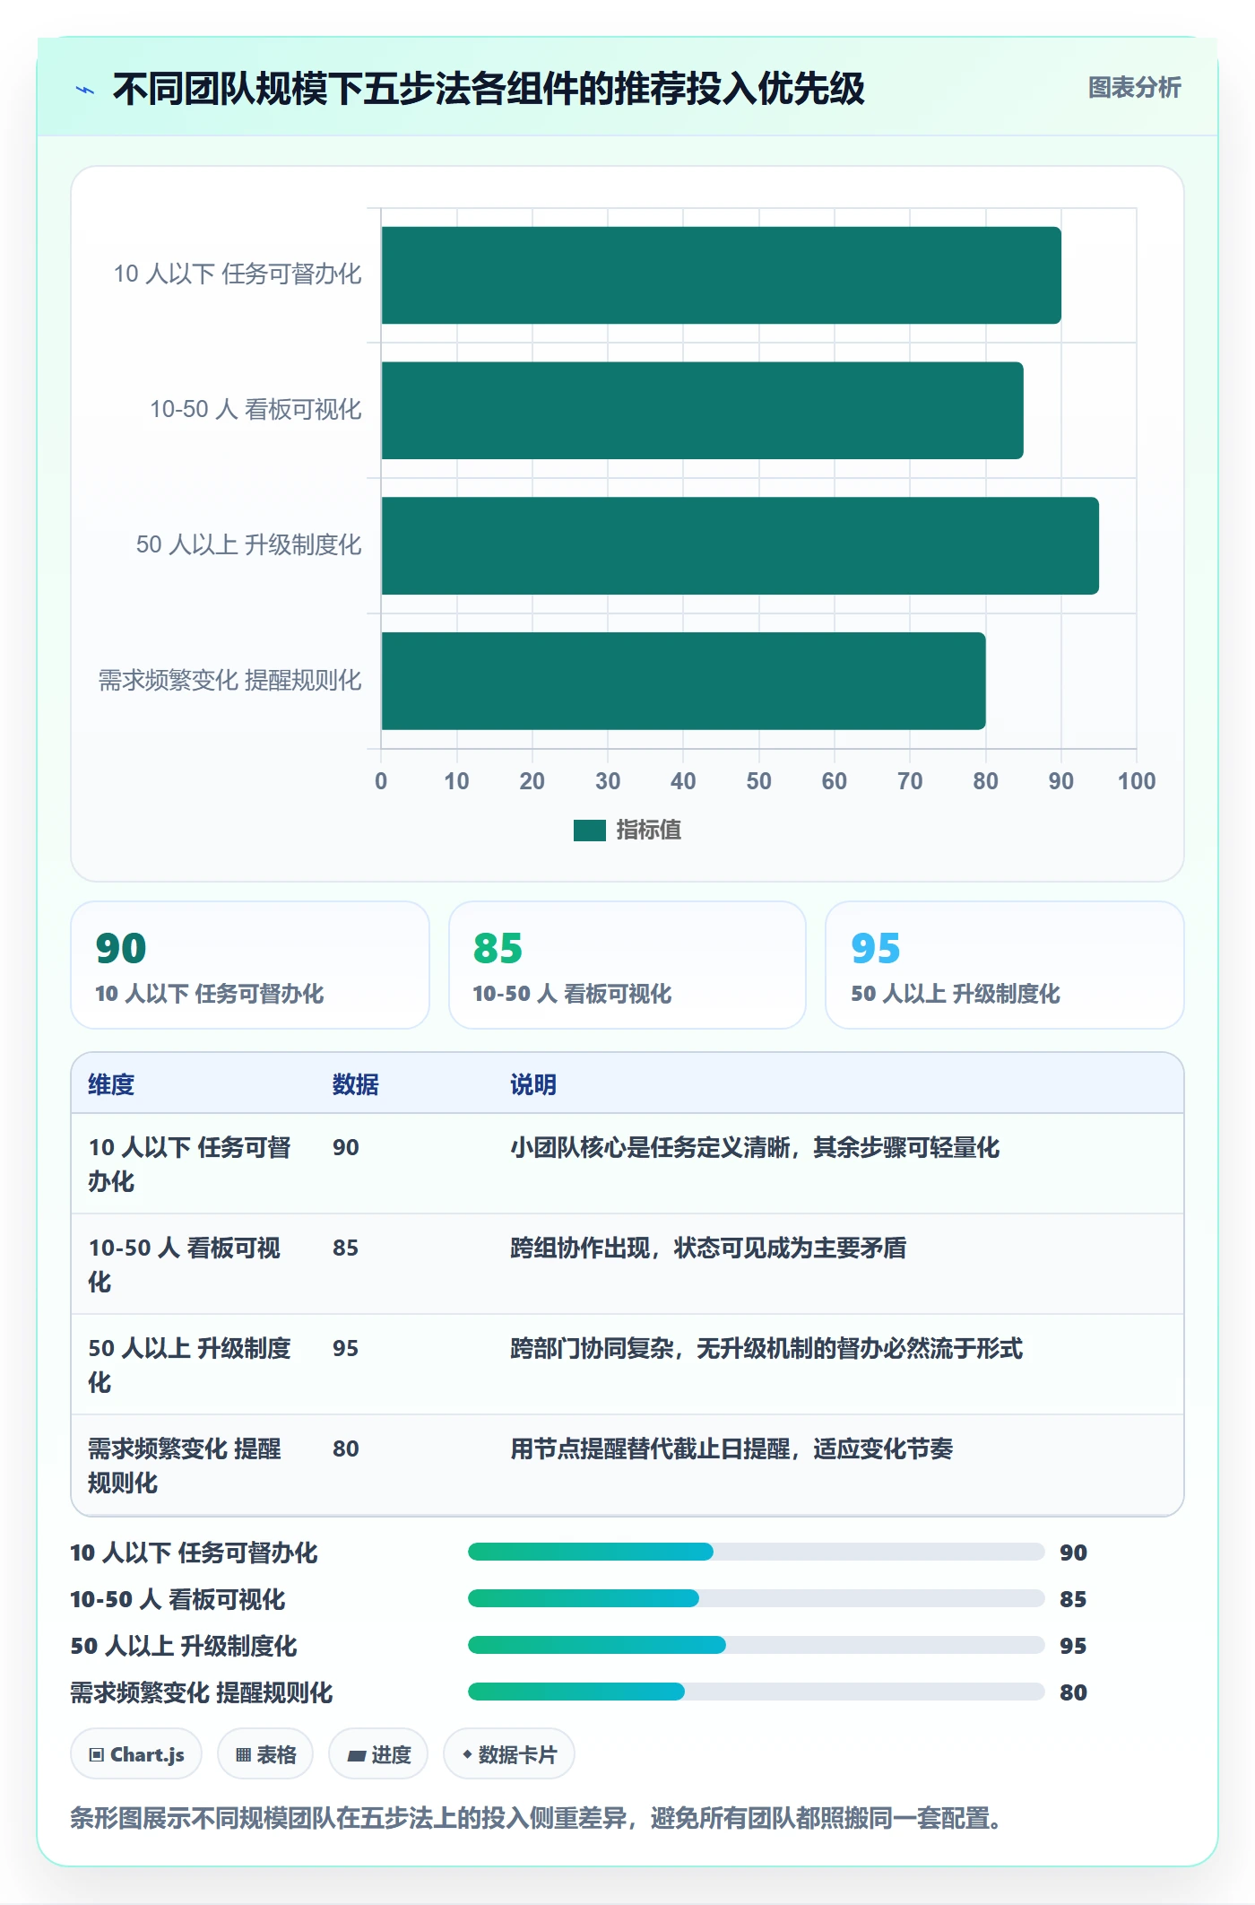Click the 说明 column header
Image resolution: width=1255 pixels, height=1905 pixels.
pyautogui.click(x=533, y=1084)
